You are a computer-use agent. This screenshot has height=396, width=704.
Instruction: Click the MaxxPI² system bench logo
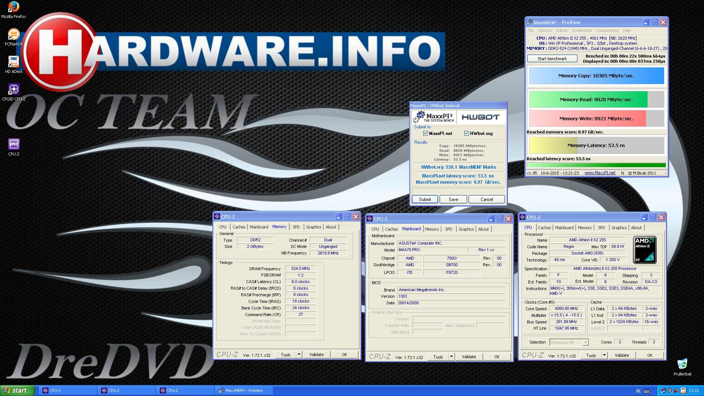[434, 117]
